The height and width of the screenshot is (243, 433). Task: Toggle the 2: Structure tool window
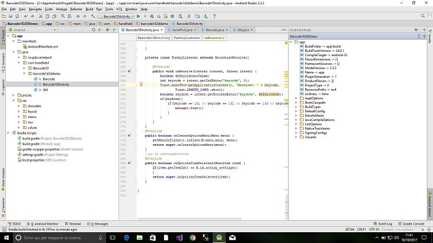point(3,62)
